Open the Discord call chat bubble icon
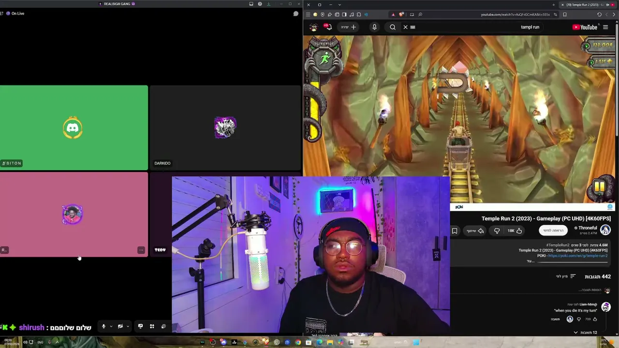 point(296,14)
